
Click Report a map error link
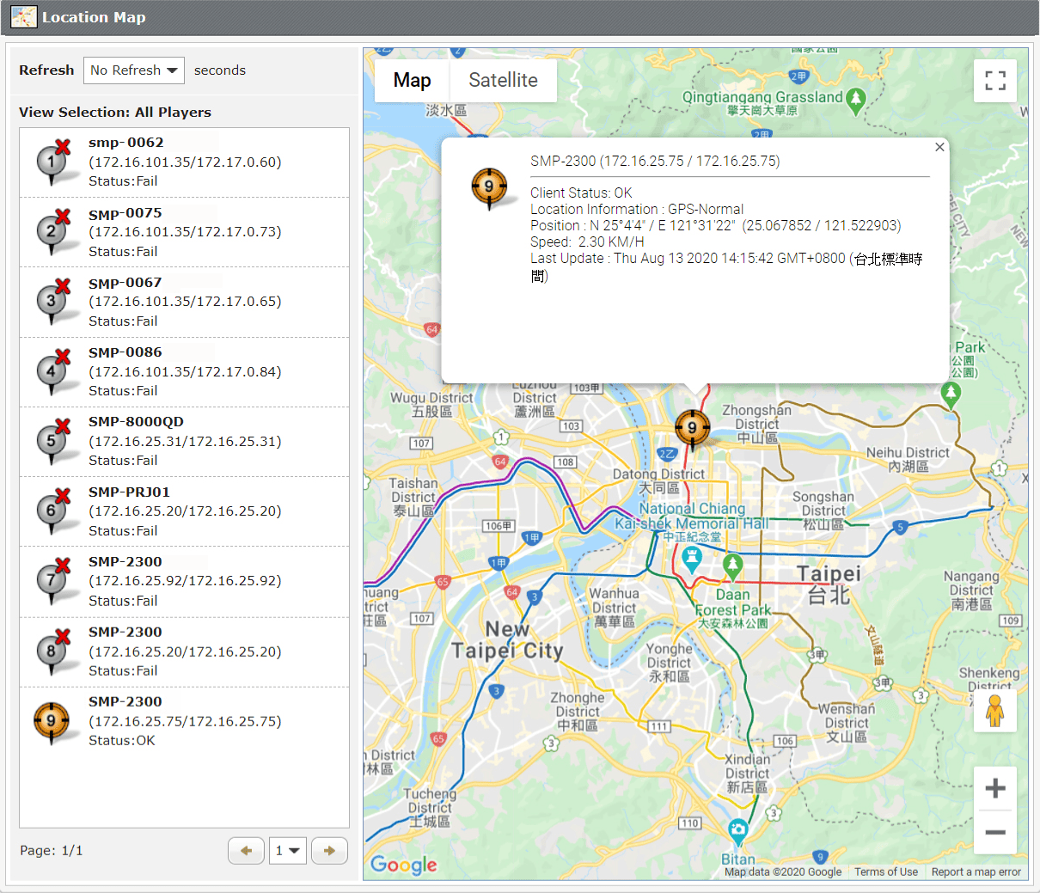click(x=976, y=872)
